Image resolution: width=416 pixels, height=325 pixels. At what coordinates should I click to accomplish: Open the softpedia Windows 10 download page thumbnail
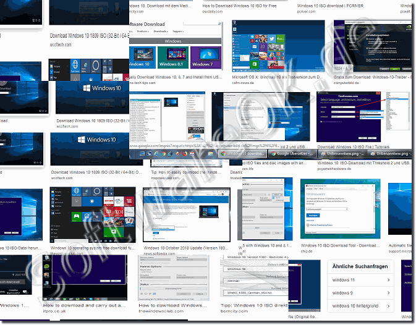(x=187, y=215)
